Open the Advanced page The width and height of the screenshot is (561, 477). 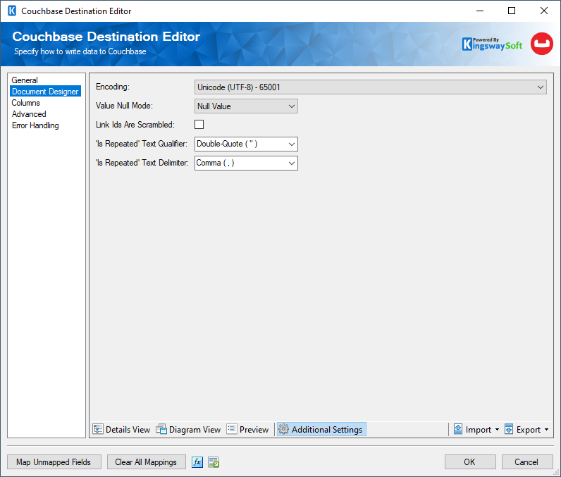click(x=29, y=114)
